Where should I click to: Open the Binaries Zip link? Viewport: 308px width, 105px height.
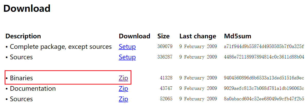[x=123, y=78]
